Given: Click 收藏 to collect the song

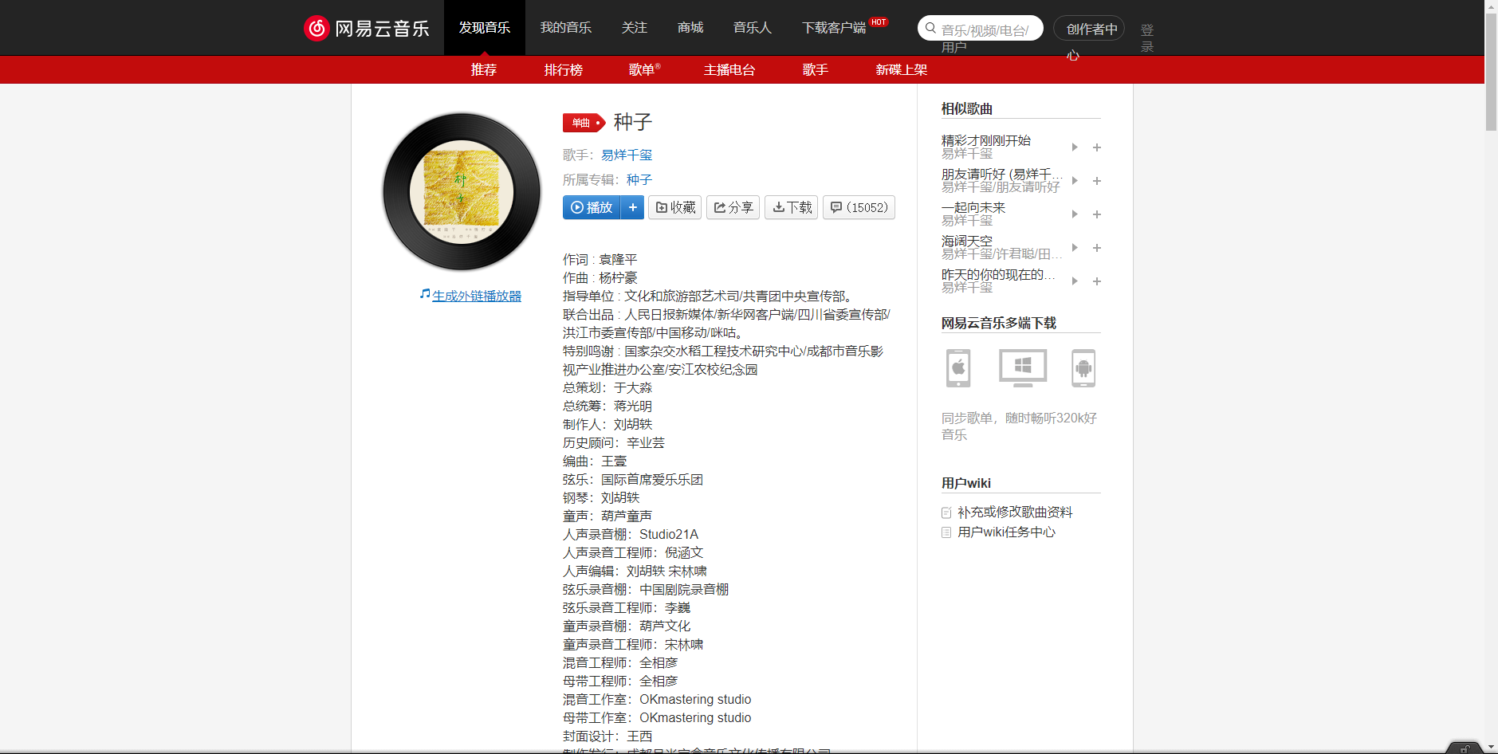Looking at the screenshot, I should [674, 207].
